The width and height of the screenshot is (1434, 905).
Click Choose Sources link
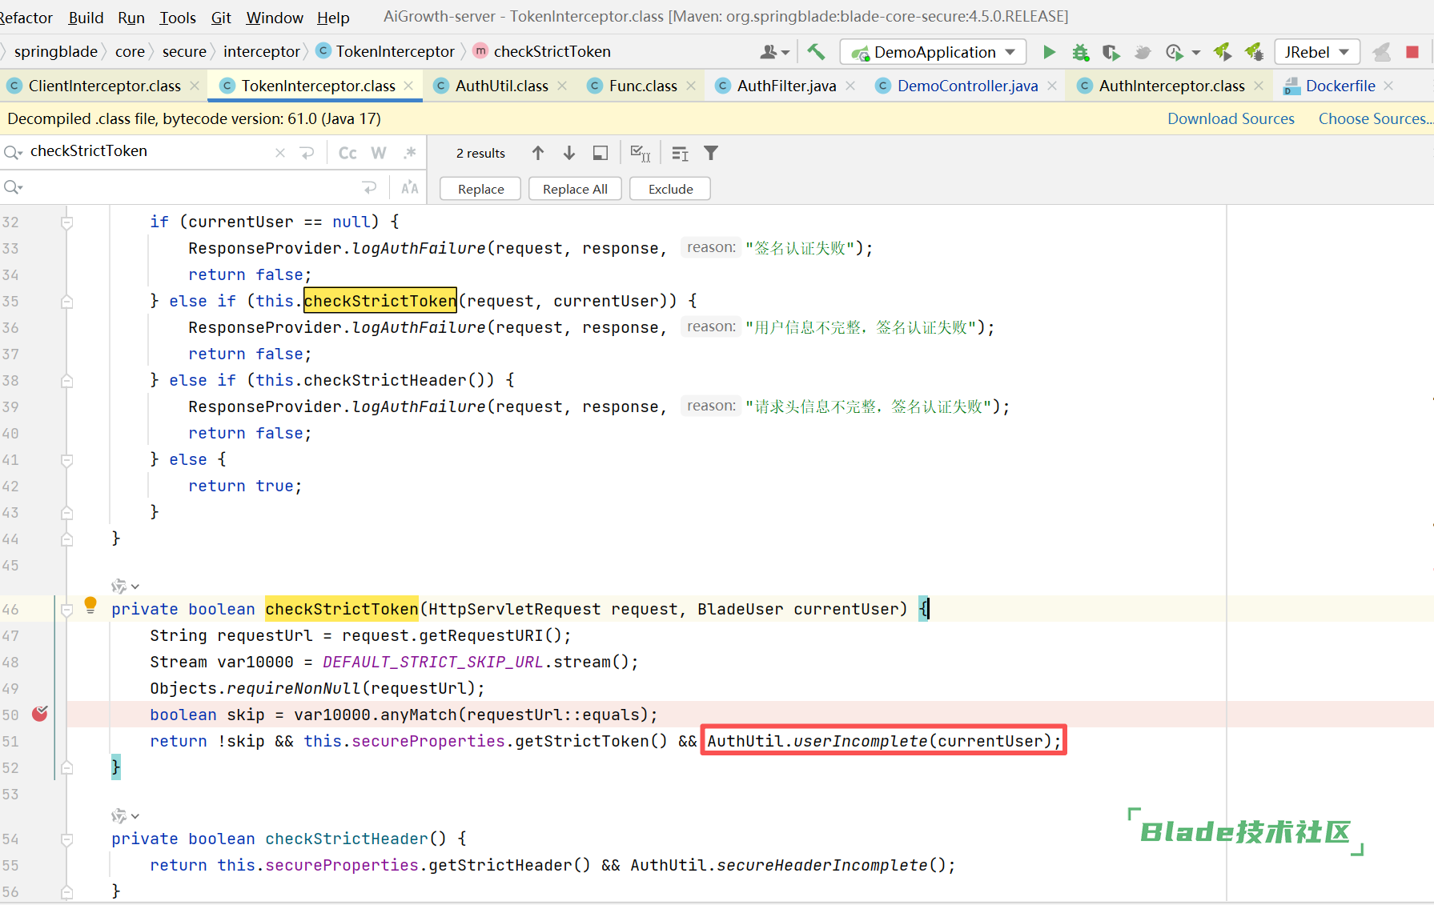click(x=1376, y=118)
